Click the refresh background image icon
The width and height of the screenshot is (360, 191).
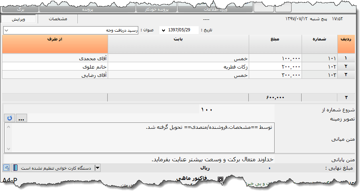[x=10, y=118]
